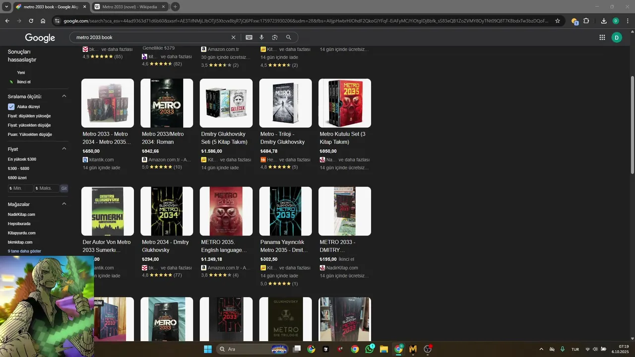This screenshot has height=357, width=635.
Task: Open Metro 2034 - Dmitry Glukhovsky title
Action: [x=165, y=246]
